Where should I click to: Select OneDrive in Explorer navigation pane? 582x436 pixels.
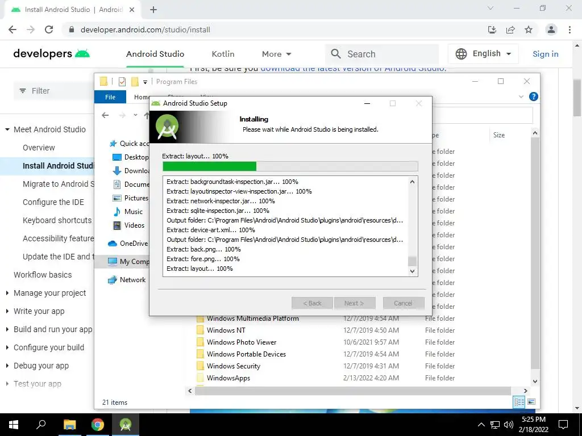[x=128, y=244]
